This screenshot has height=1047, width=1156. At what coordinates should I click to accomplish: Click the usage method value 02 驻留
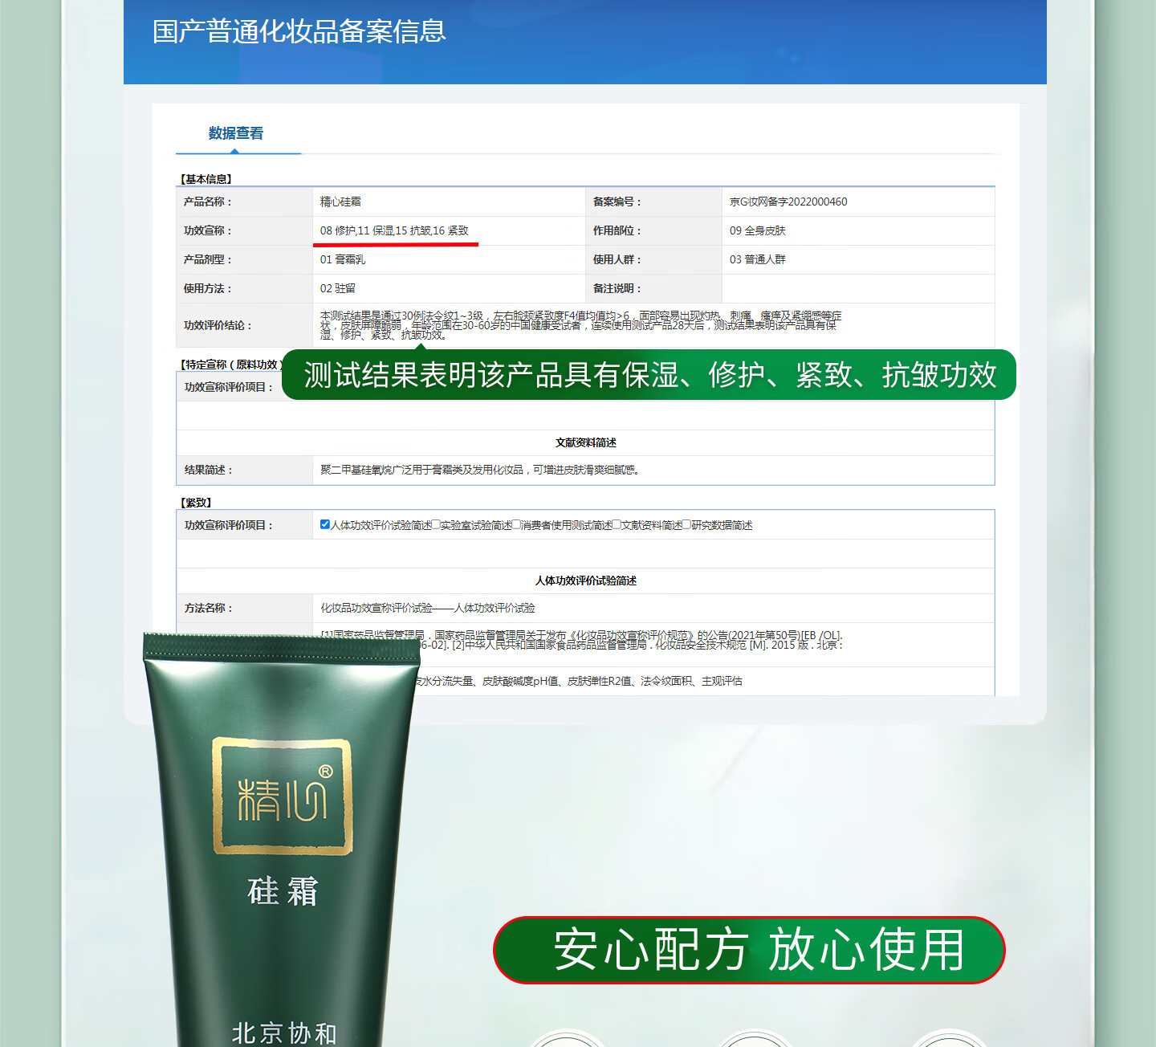338,288
